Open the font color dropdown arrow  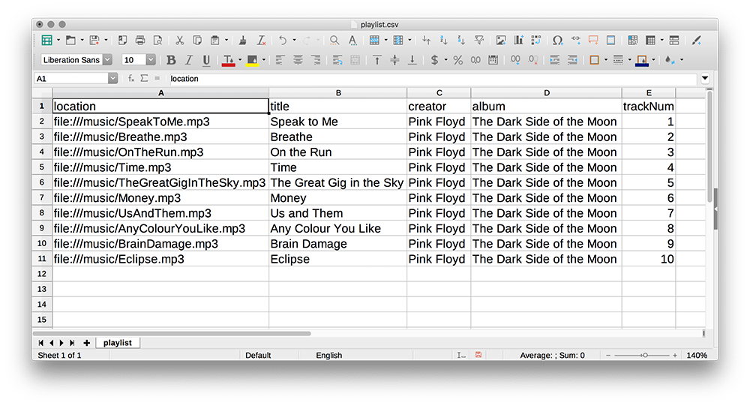point(240,60)
